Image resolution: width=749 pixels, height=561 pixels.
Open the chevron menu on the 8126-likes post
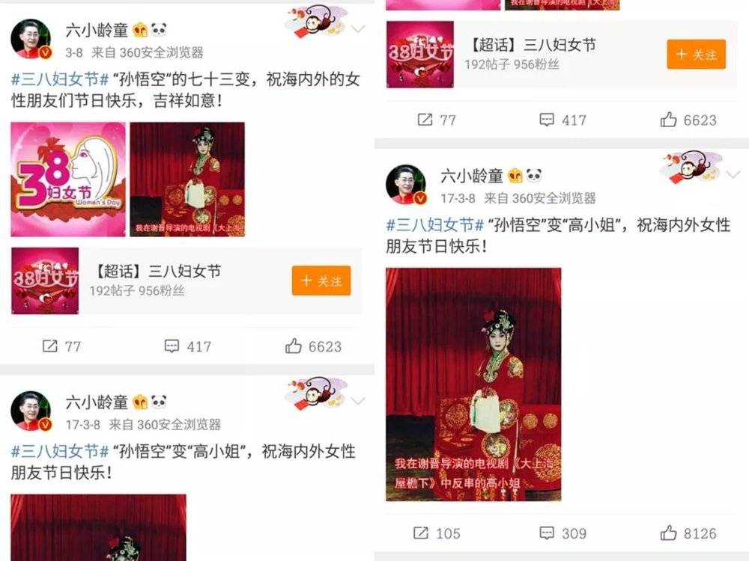click(733, 174)
